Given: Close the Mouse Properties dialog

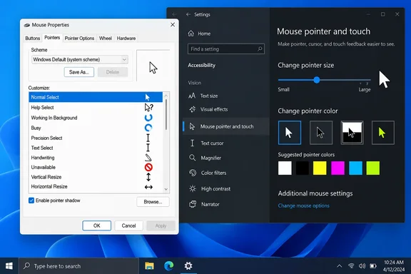Looking at the screenshot, I should click(x=173, y=25).
